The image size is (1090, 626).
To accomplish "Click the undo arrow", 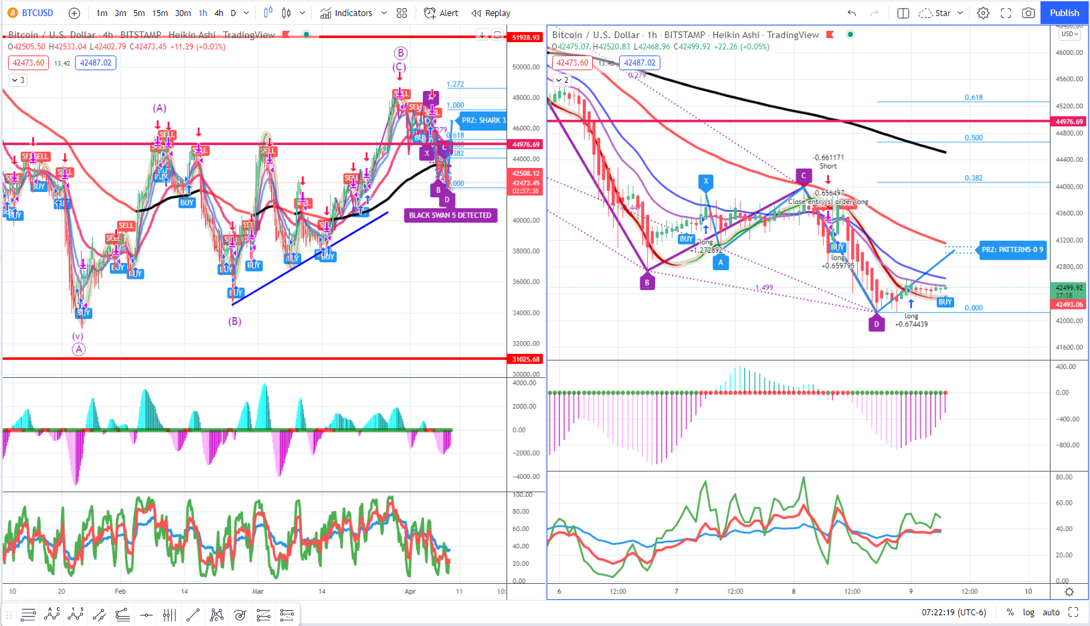I will pyautogui.click(x=852, y=13).
